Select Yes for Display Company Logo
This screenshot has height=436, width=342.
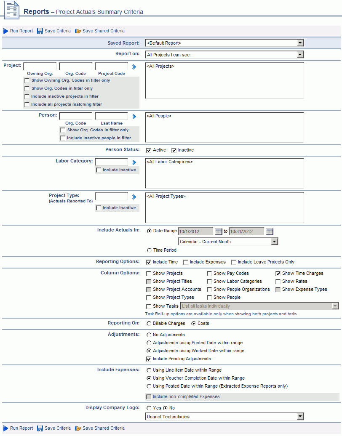tap(149, 408)
